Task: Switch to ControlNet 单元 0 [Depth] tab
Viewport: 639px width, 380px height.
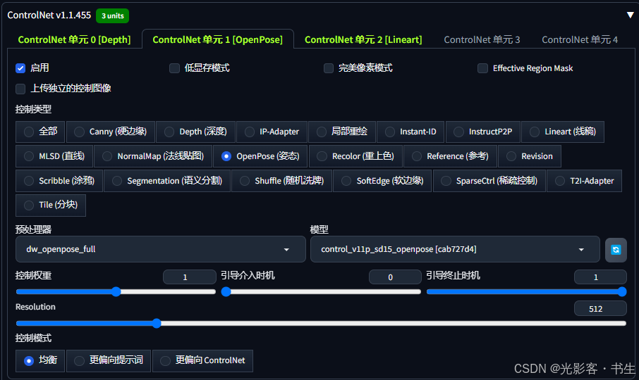Action: coord(74,40)
